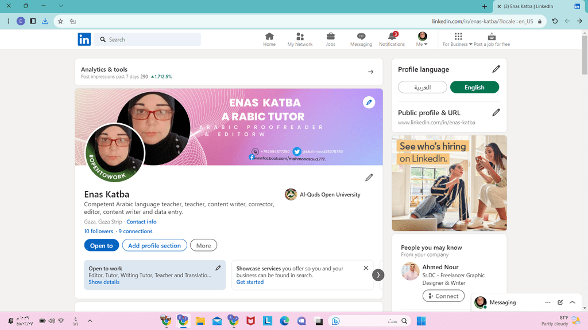Open My Network page
The image size is (588, 330).
300,40
